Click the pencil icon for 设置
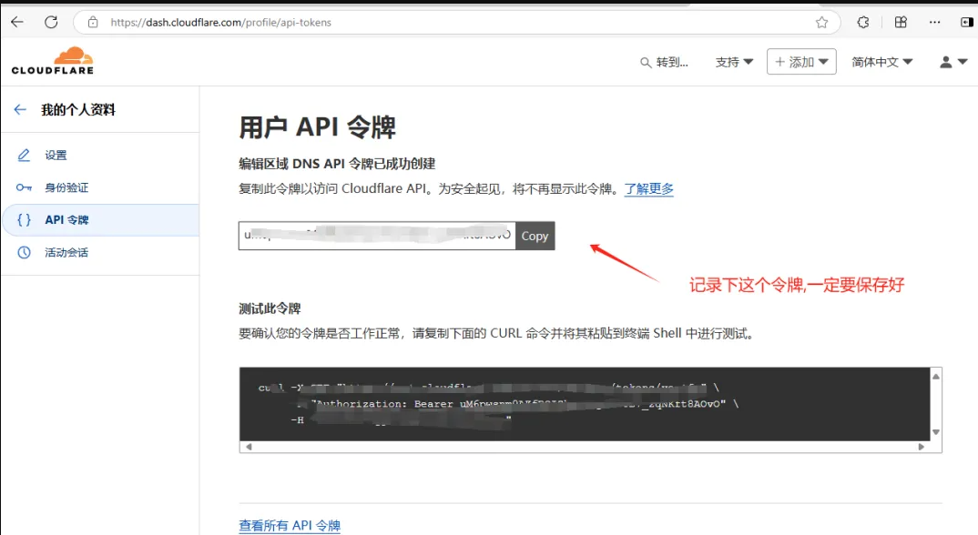 pyautogui.click(x=24, y=156)
